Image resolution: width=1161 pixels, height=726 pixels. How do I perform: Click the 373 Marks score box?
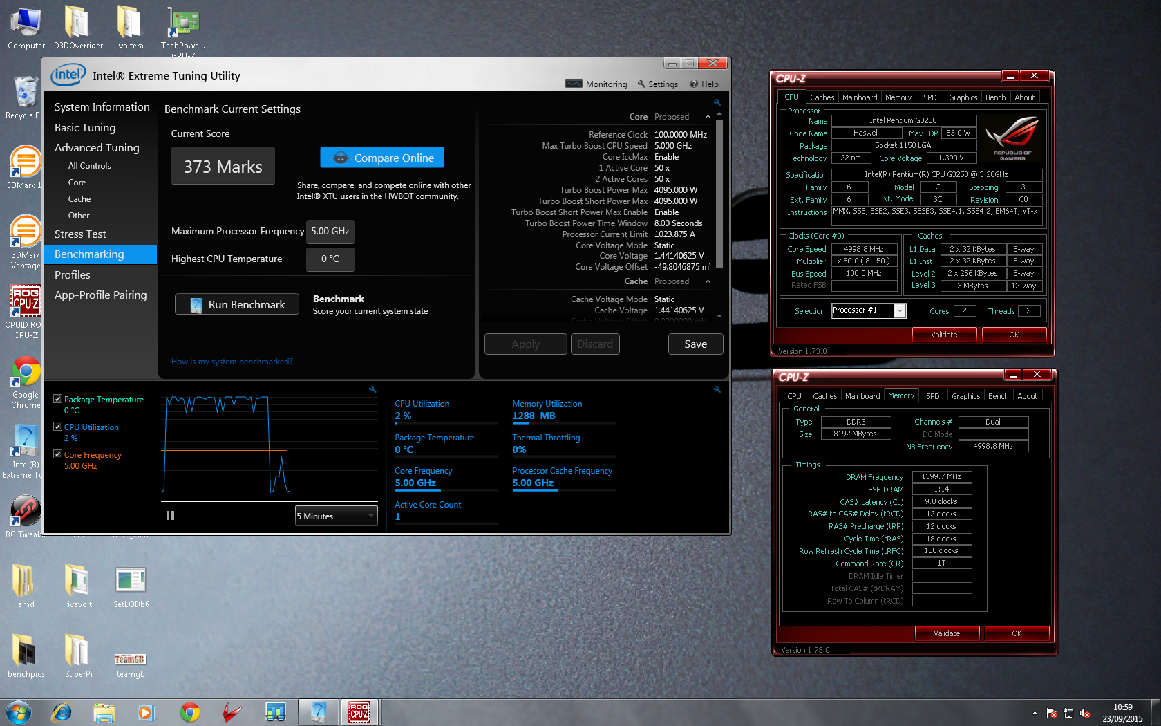coord(223,166)
